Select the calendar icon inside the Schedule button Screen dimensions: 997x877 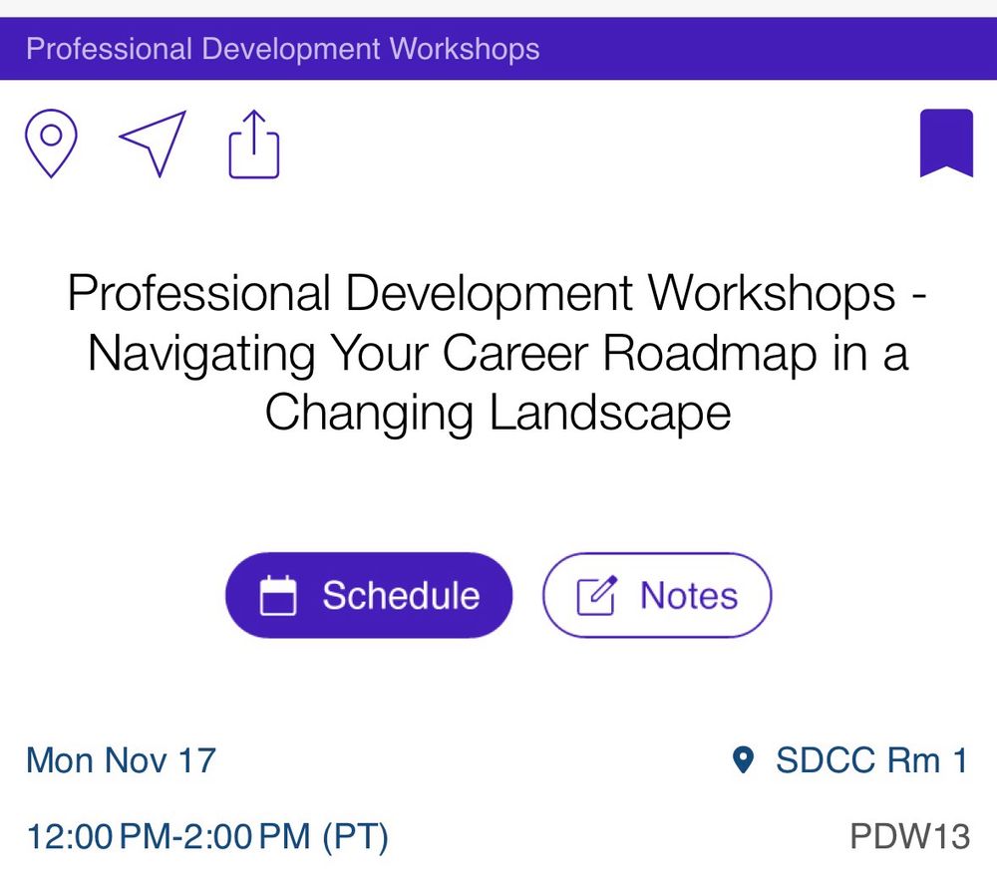[276, 595]
